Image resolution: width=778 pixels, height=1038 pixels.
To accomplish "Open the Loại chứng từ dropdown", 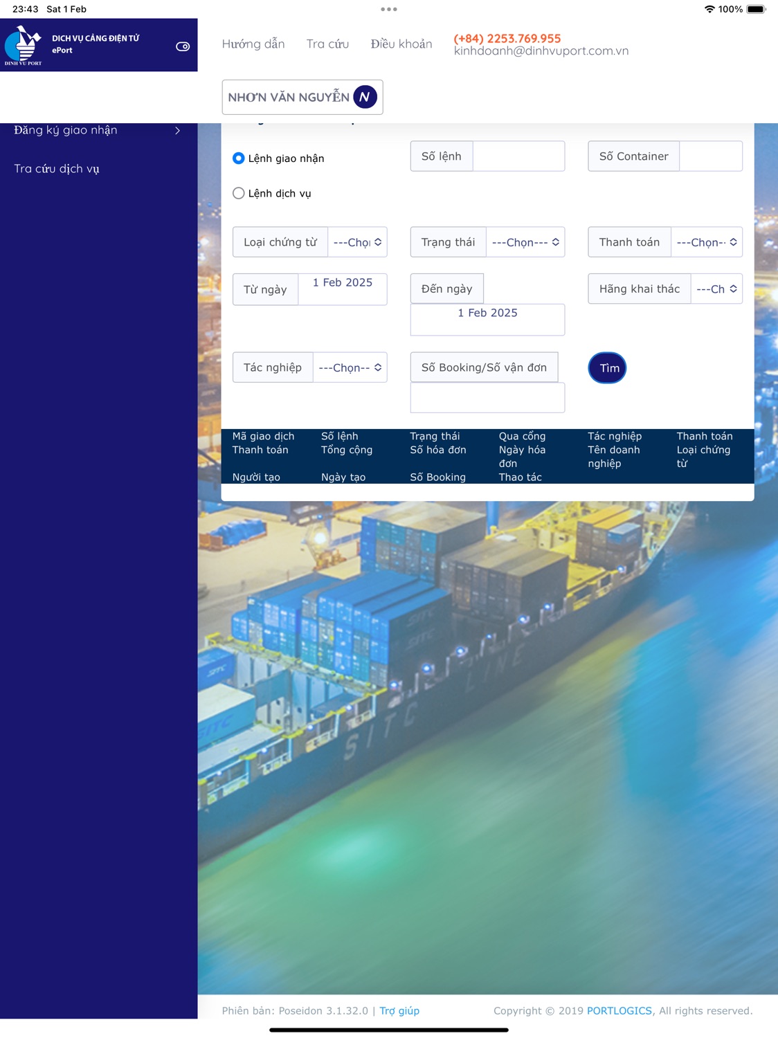I will pos(357,242).
